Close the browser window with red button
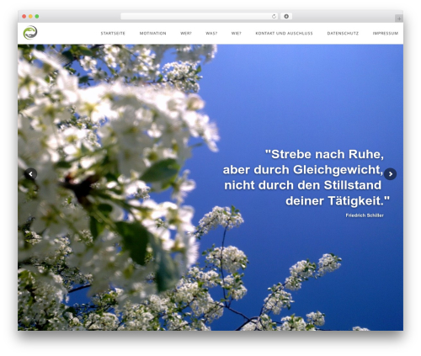The width and height of the screenshot is (421, 356). (24, 16)
